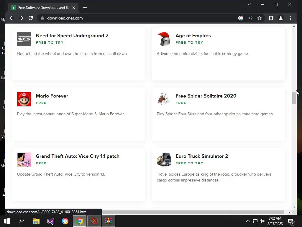Click the horizontal scrollbar right arrow

tap(289, 212)
